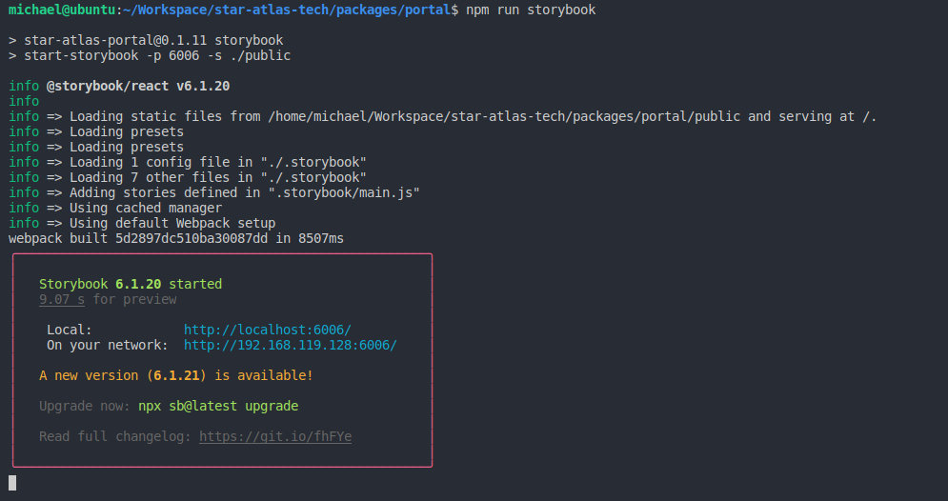Click the 'Loading 1 config file' line

188,162
